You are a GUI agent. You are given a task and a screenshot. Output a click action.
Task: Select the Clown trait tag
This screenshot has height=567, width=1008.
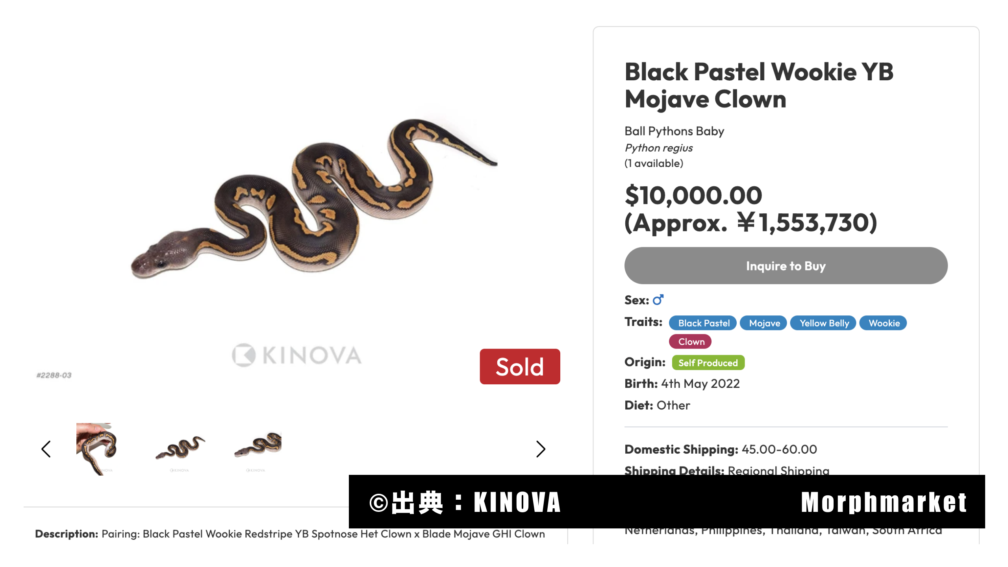(x=691, y=341)
